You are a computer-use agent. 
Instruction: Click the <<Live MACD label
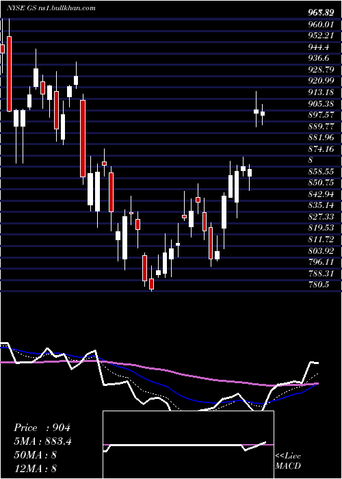pos(288,461)
